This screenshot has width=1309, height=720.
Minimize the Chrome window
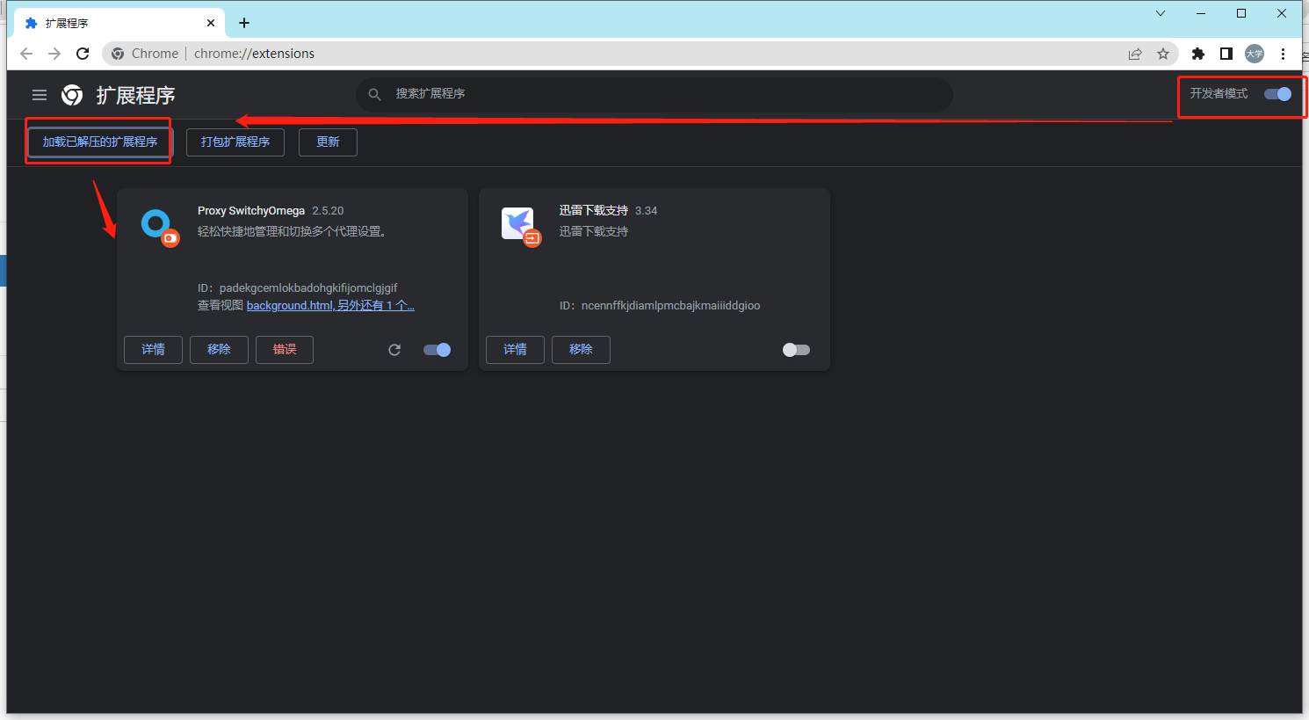[x=1201, y=13]
